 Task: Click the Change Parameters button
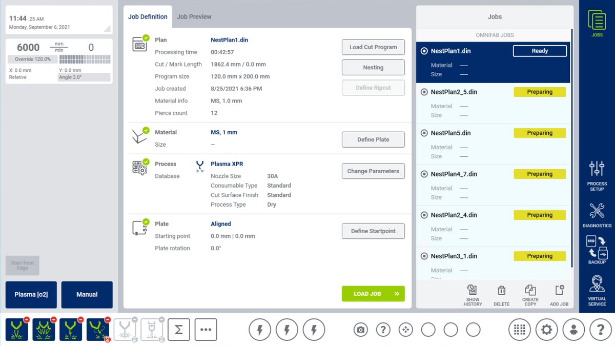pyautogui.click(x=373, y=171)
